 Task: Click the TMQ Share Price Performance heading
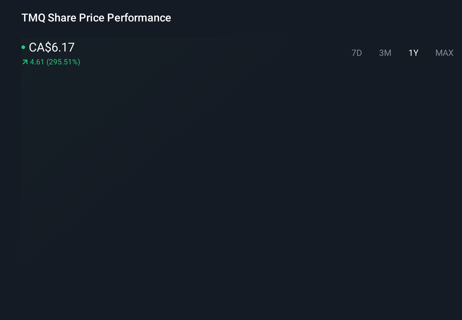[96, 18]
